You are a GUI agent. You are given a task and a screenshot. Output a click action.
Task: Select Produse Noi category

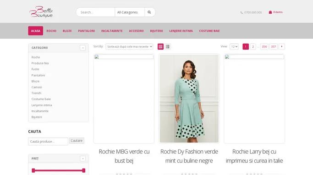tap(40, 63)
